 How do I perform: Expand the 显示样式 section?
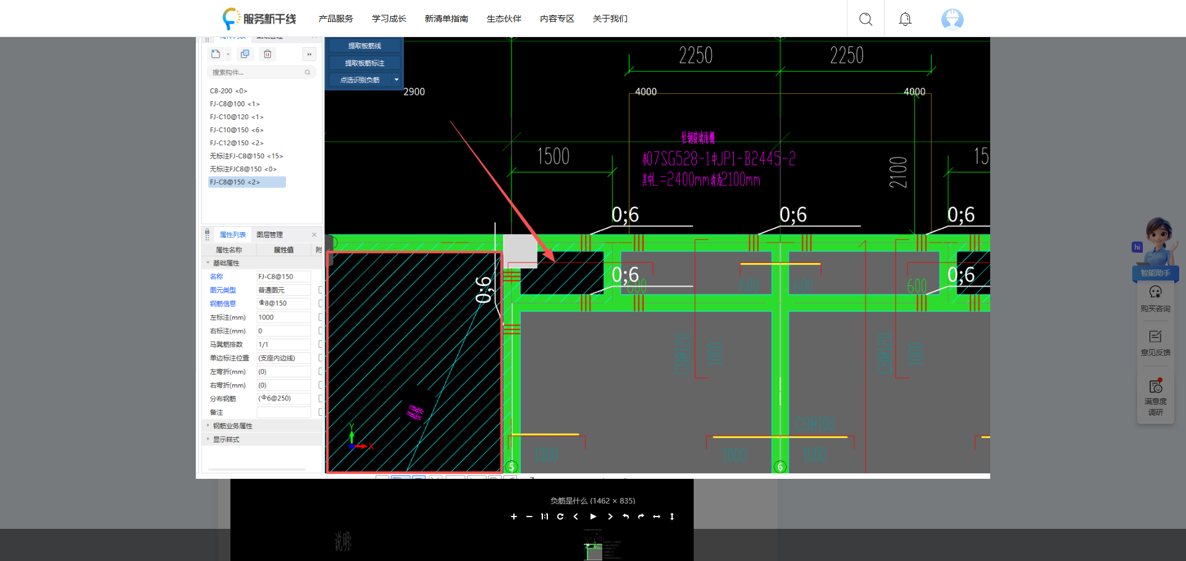pos(208,439)
